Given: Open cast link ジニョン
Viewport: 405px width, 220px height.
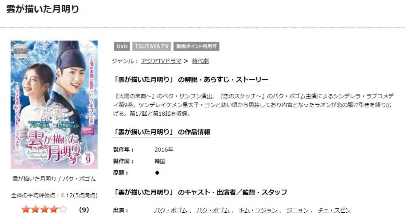Looking at the screenshot, I should [x=297, y=210].
